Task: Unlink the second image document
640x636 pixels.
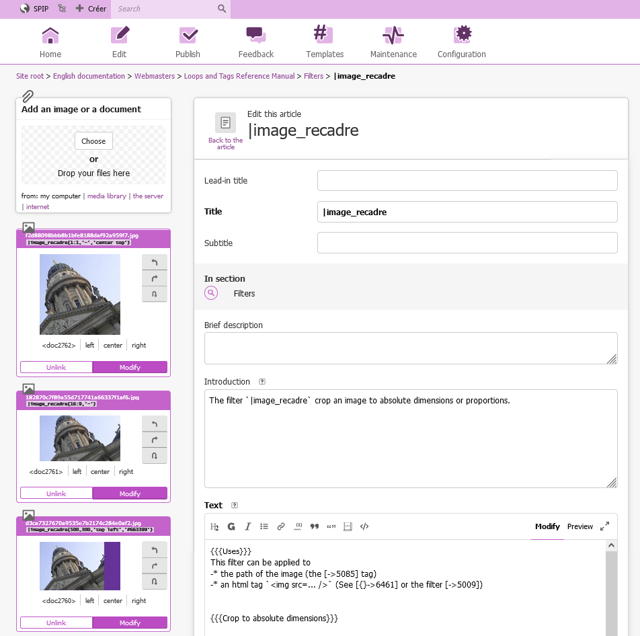Action: [56, 493]
